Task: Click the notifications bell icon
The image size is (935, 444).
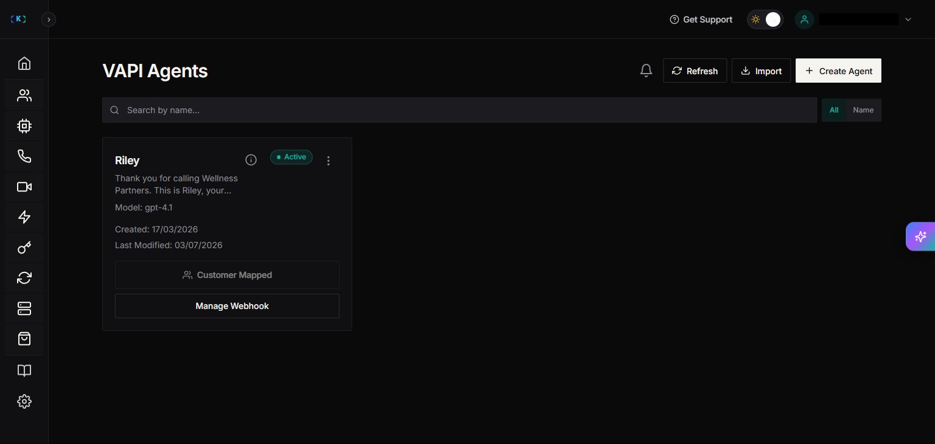Action: click(646, 71)
